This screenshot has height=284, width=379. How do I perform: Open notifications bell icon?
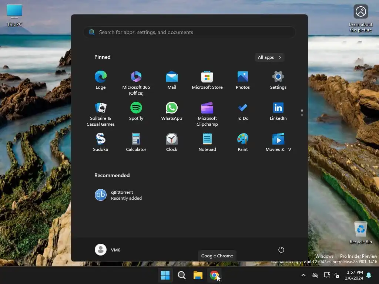[369, 275]
